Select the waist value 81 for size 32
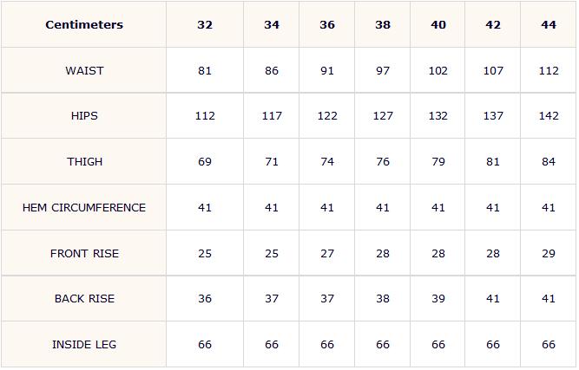This screenshot has width=579, height=370. 205,70
